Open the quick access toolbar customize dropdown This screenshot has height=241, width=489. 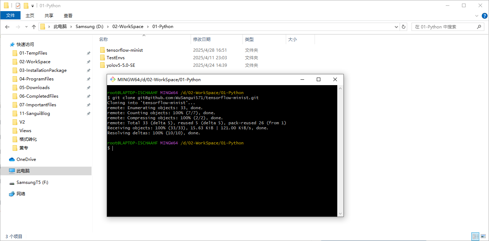(32, 6)
